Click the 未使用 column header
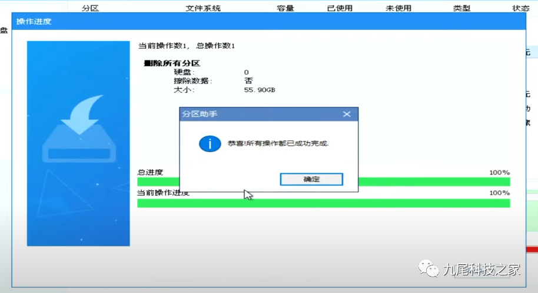The height and width of the screenshot is (293, 538). [x=398, y=9]
